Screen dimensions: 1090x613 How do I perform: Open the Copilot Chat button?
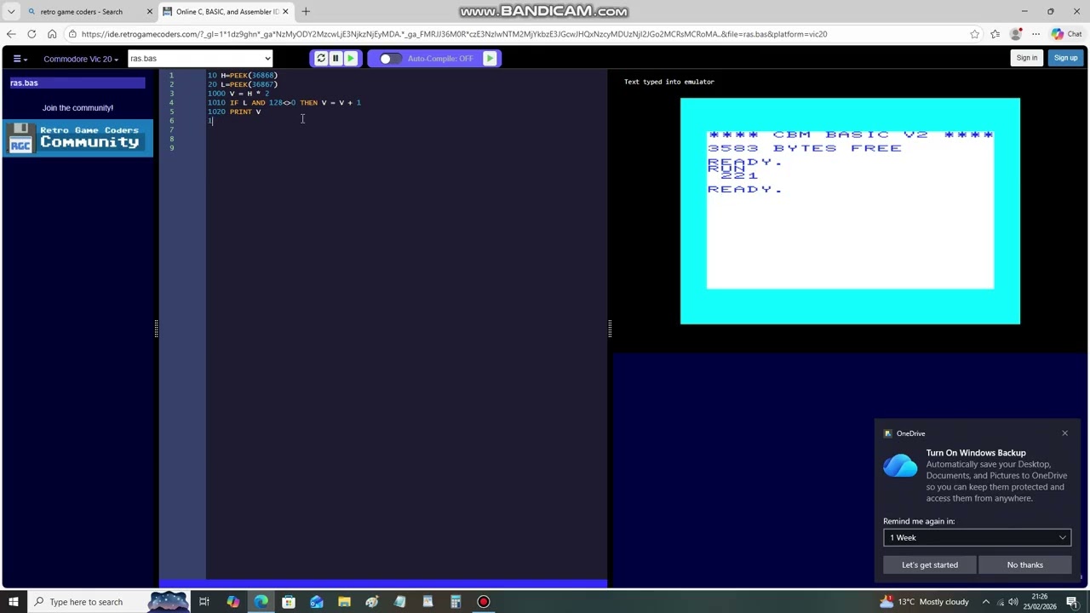coord(1066,34)
